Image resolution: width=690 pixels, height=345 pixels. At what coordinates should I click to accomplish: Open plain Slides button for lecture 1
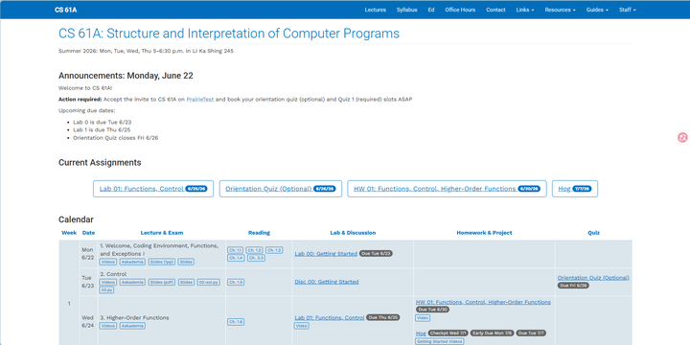[x=186, y=262]
